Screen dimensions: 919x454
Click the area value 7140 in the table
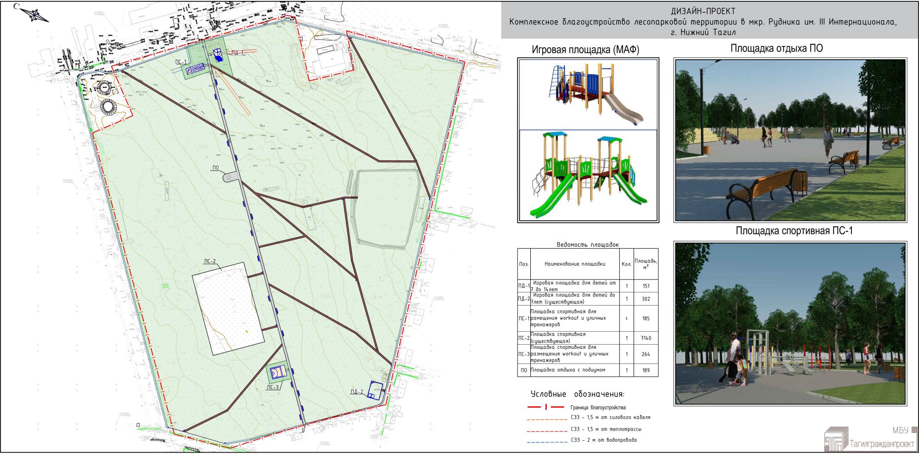pyautogui.click(x=646, y=338)
